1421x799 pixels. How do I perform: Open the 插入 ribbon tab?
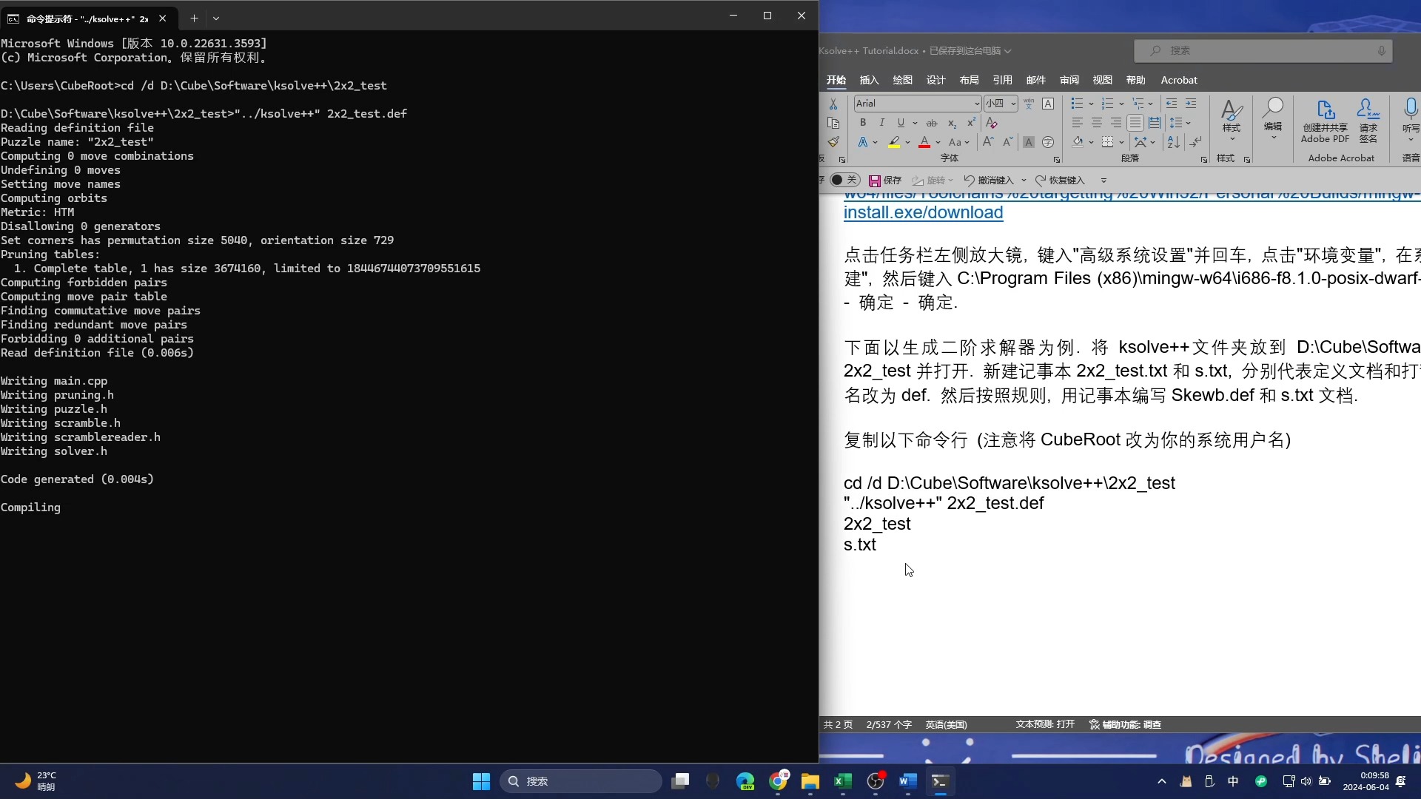pos(868,80)
